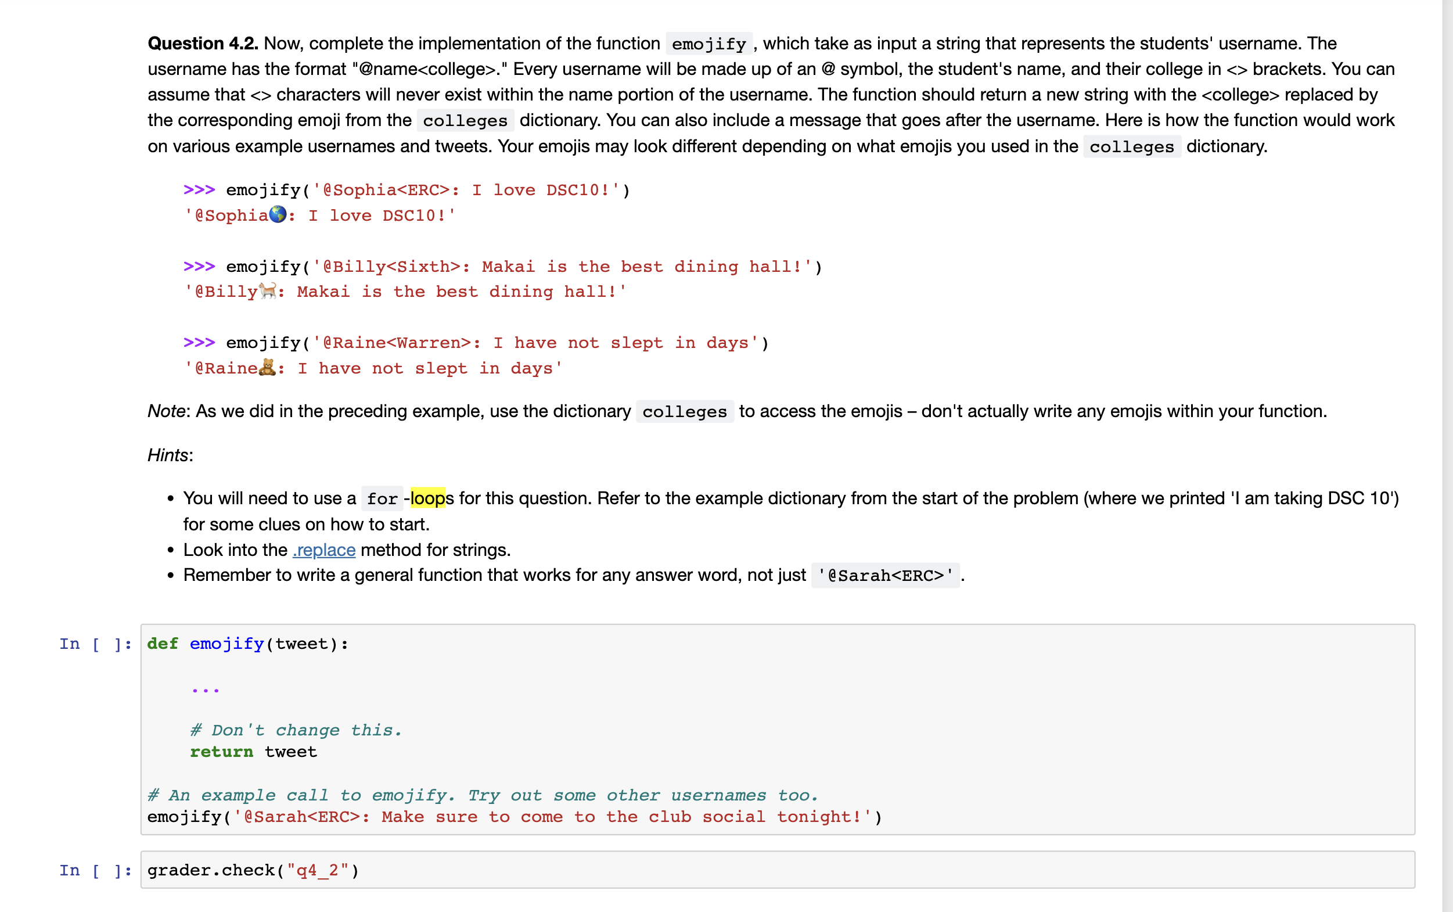
Task: Click the .replace hyperlink for string methods
Action: point(323,550)
